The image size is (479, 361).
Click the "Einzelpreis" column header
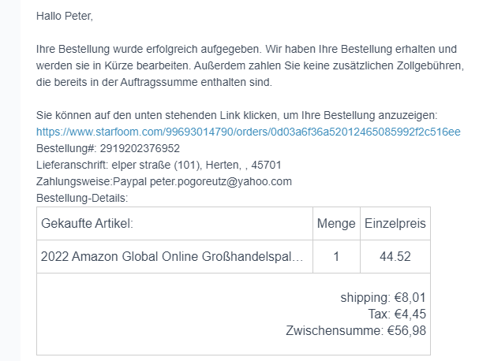[395, 224]
